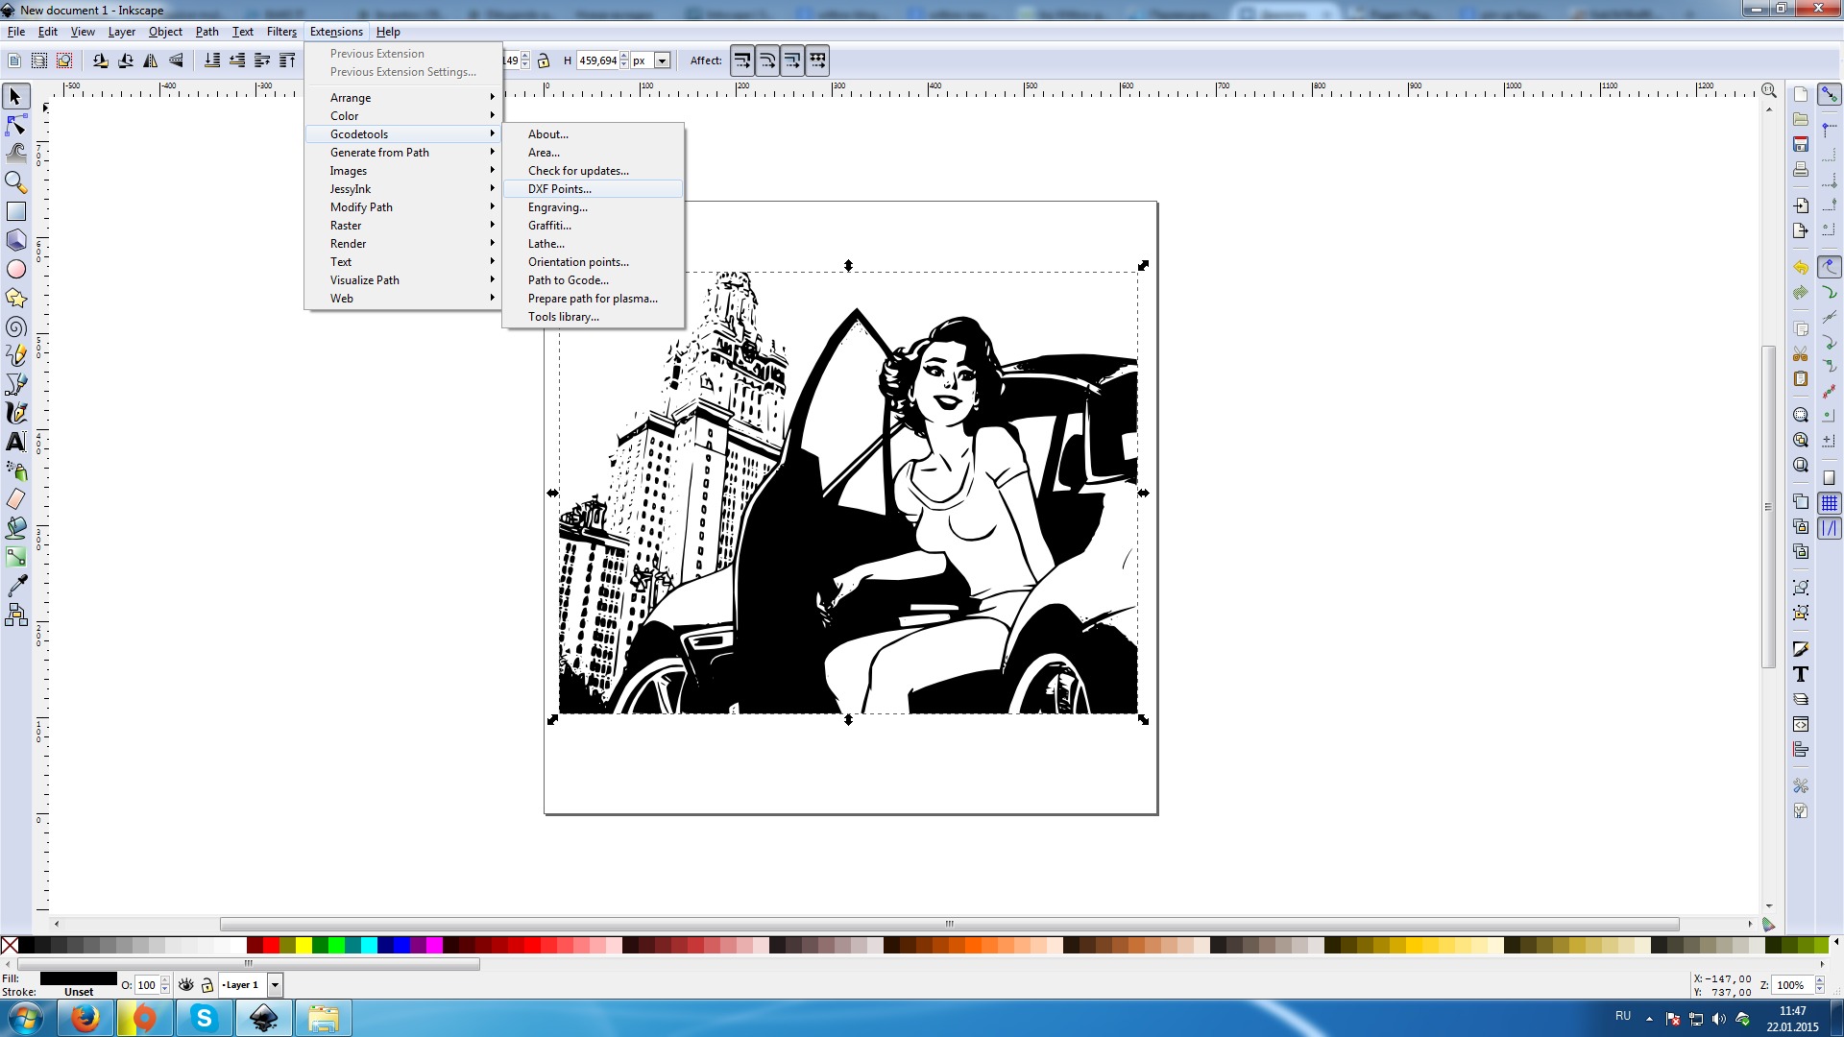Open the DXF Points extension
The width and height of the screenshot is (1844, 1037).
click(x=560, y=189)
